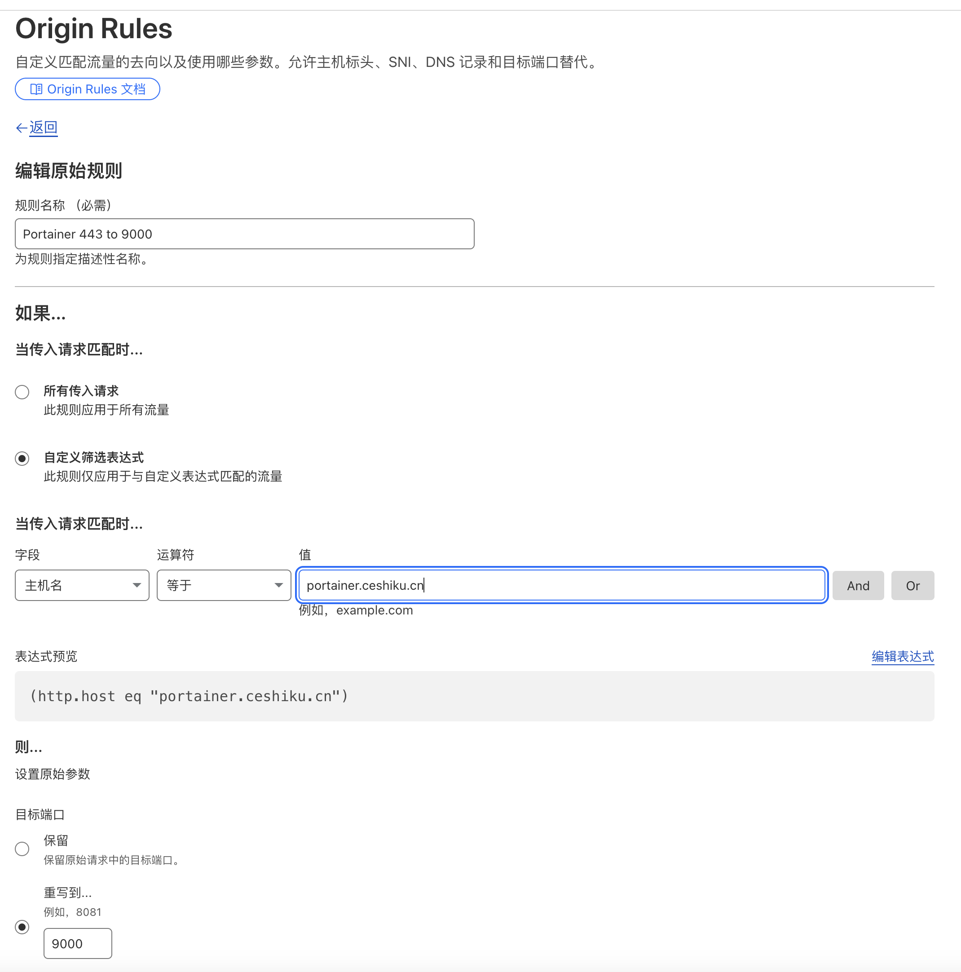This screenshot has width=961, height=972.
Task: Click the 自定义筛选表达式 label text
Action: click(x=93, y=457)
